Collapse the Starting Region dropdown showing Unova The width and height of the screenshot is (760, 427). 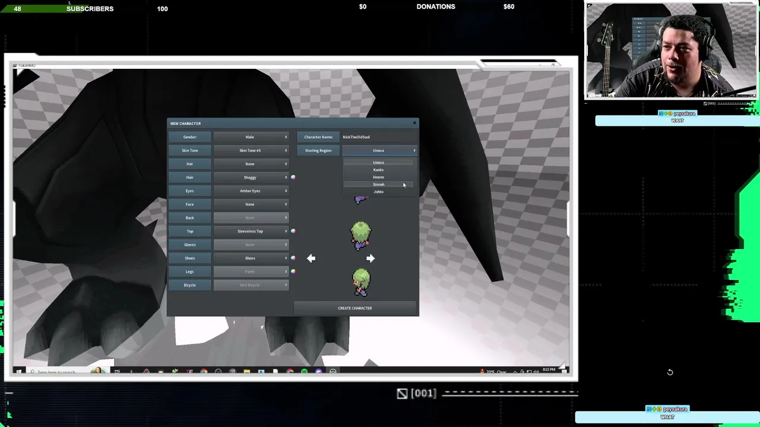[379, 151]
